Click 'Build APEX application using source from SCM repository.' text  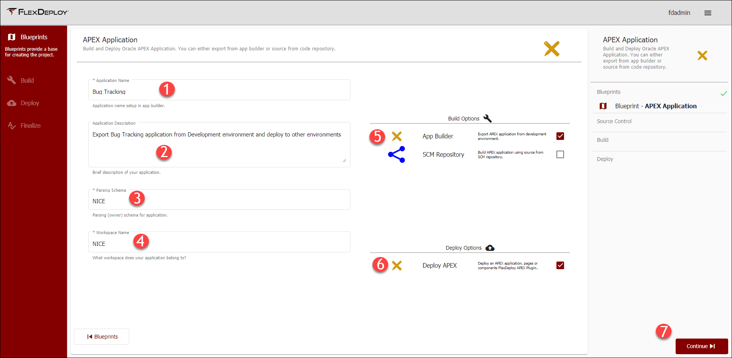510,154
